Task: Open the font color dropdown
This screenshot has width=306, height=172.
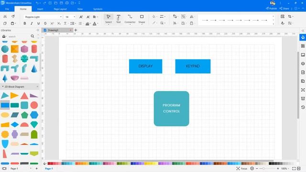Action: tap(95, 23)
